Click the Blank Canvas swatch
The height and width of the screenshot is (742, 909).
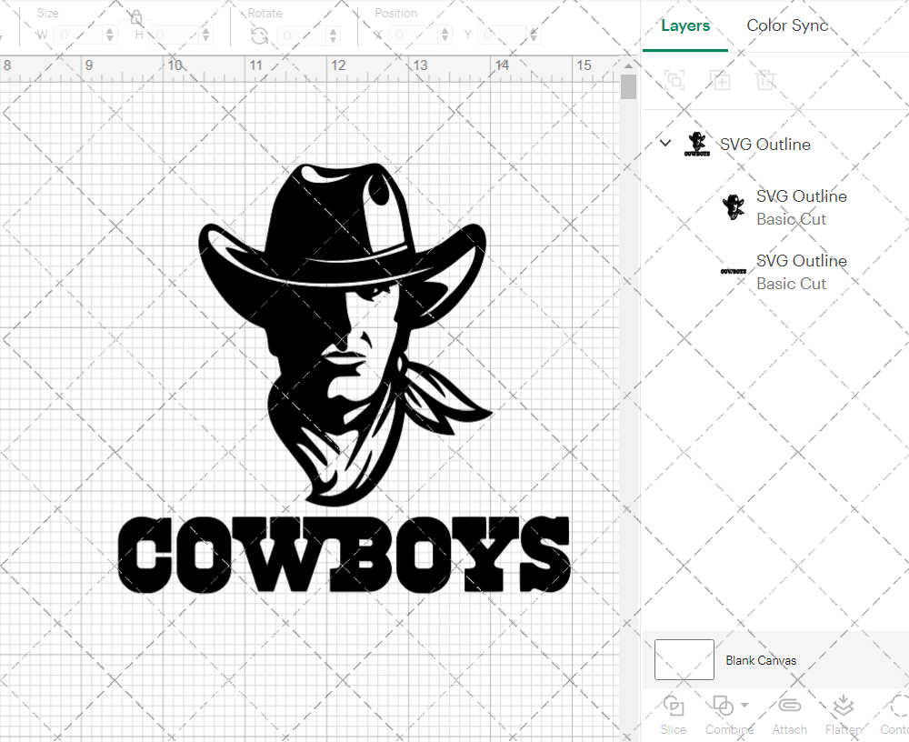[684, 659]
